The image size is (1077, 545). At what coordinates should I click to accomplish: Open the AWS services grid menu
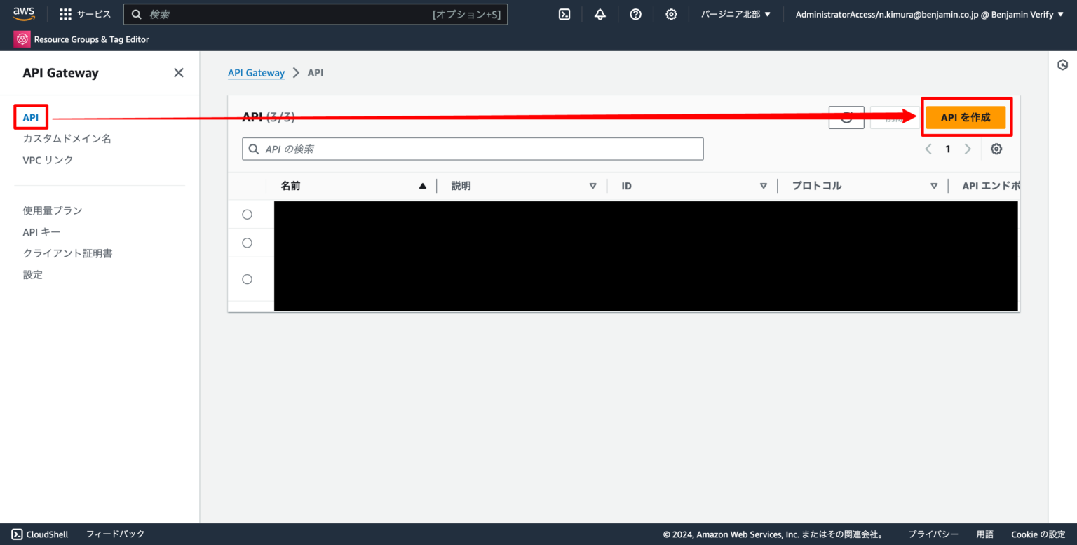click(x=65, y=14)
